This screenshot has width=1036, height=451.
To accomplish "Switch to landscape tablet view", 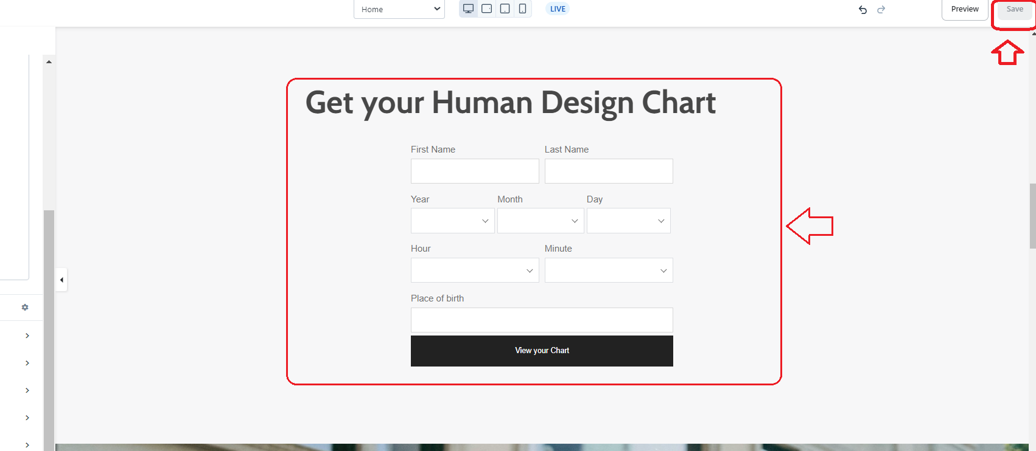I will (x=486, y=9).
